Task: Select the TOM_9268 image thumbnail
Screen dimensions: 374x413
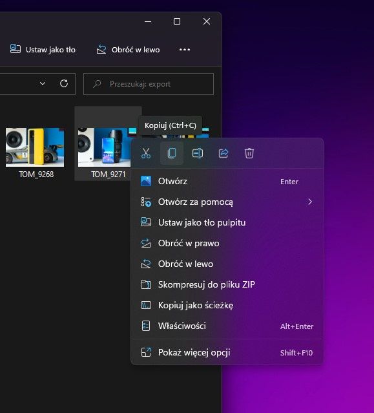Action: [35, 147]
